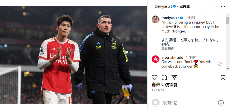Viewport: 230px width, 110px height.
Task: Click the arsenalinside_ red avatar icon
Action: click(x=156, y=59)
